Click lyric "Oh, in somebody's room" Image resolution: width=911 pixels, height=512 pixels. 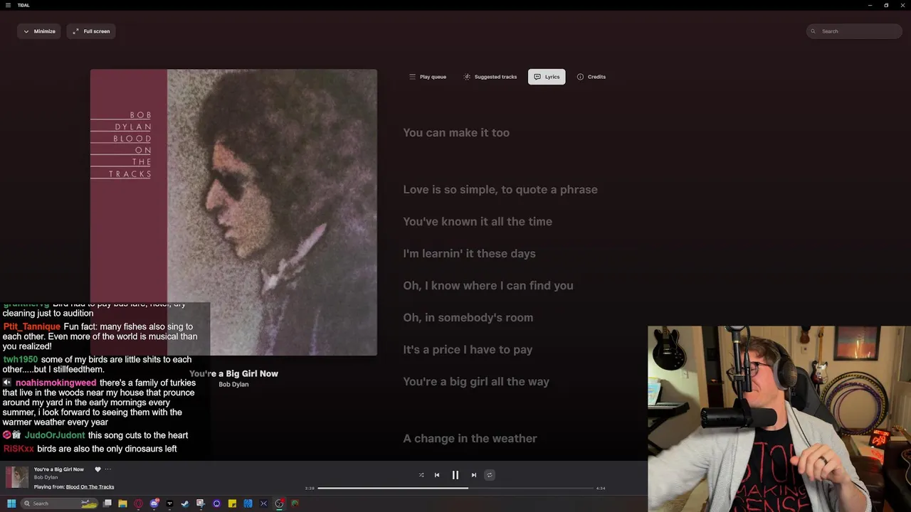pyautogui.click(x=468, y=317)
